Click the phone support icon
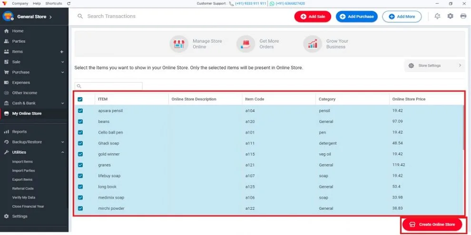 [231, 4]
